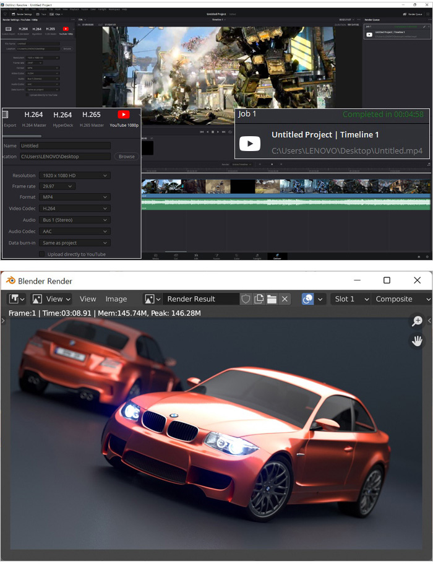The image size is (433, 564).
Task: Open Blender editor type dropdown
Action: pyautogui.click(x=17, y=299)
